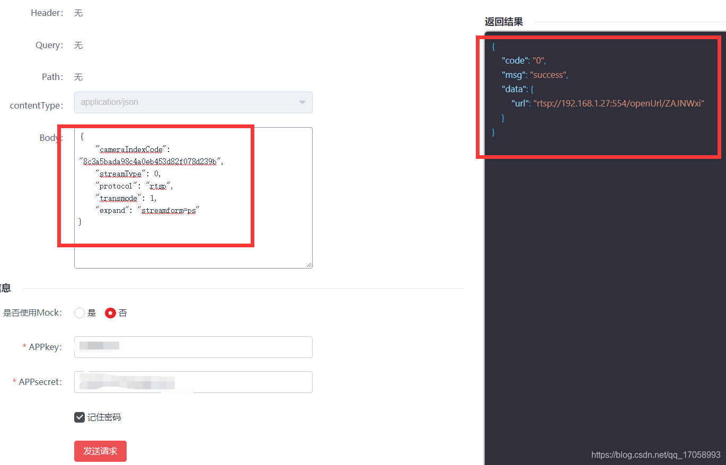Click the "msg": "success" result line

click(535, 75)
